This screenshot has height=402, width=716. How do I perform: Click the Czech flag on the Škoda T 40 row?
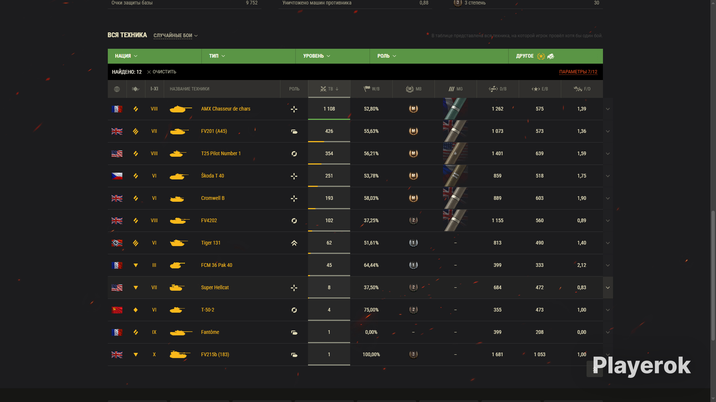point(117,176)
